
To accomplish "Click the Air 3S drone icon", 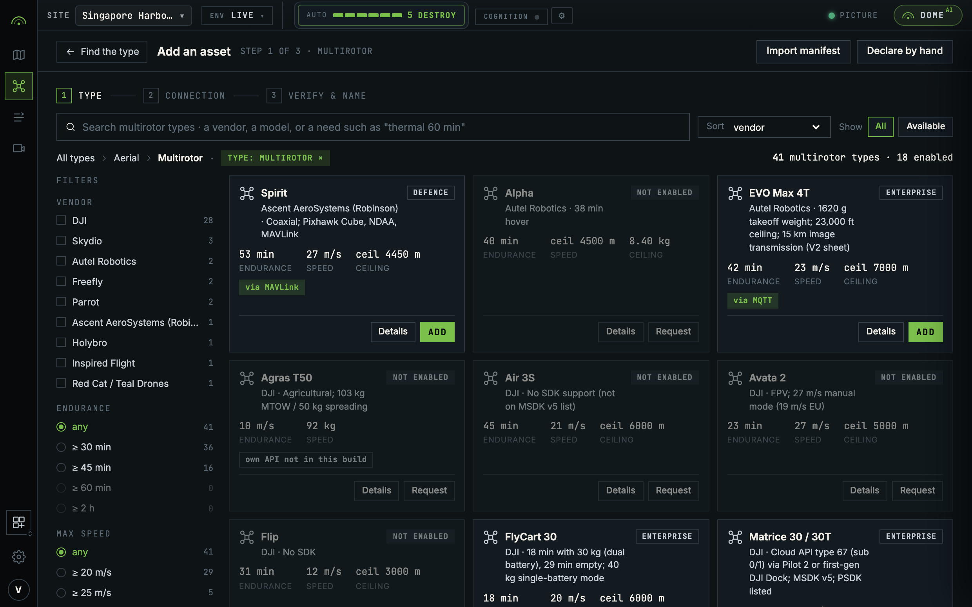I will (x=490, y=378).
